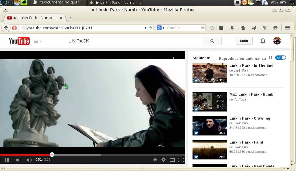Open Mix: Linkin Park - Numb thumbnail
The width and height of the screenshot is (296, 171).
[x=210, y=102]
